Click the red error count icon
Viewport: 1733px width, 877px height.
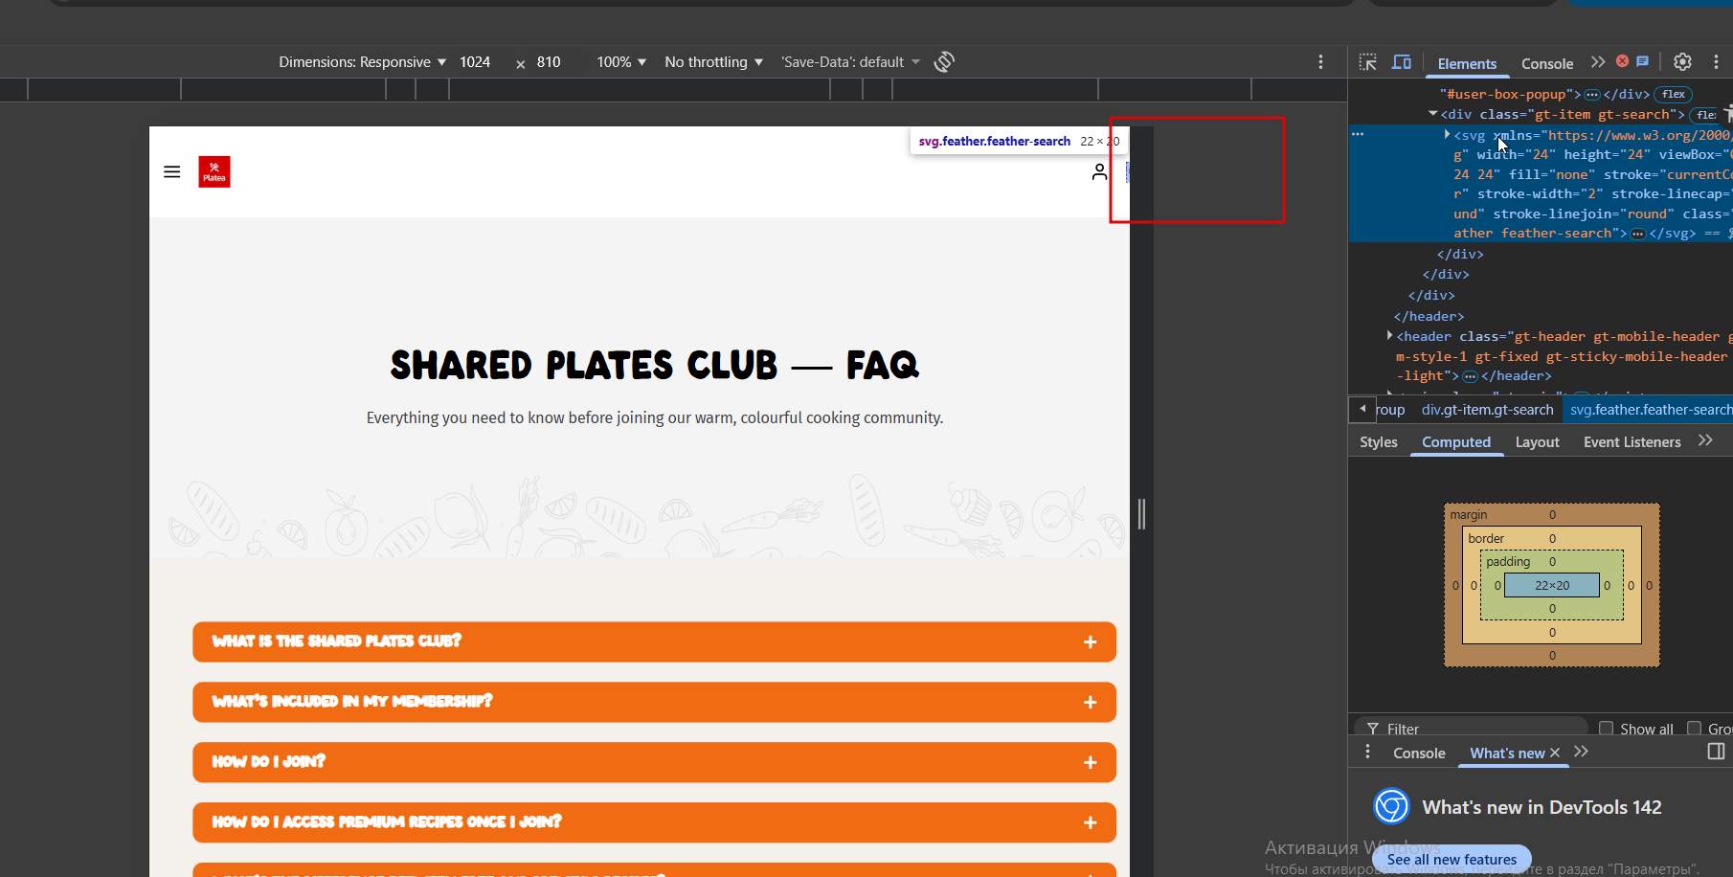pos(1622,61)
